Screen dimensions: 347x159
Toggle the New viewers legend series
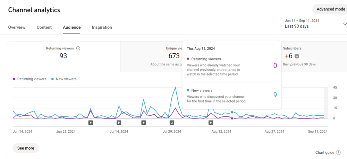click(64, 79)
